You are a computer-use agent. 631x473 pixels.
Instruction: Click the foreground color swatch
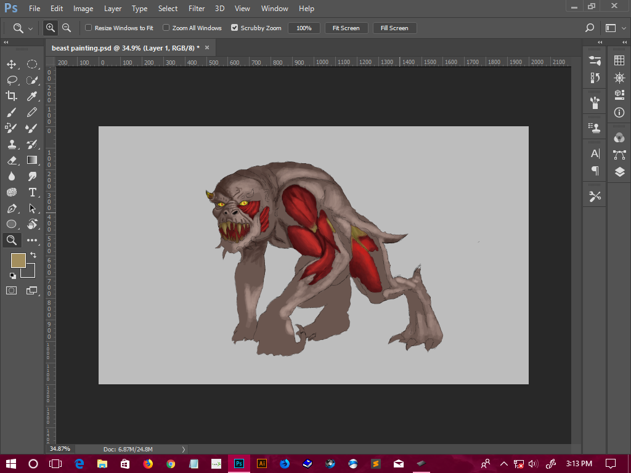(x=18, y=261)
